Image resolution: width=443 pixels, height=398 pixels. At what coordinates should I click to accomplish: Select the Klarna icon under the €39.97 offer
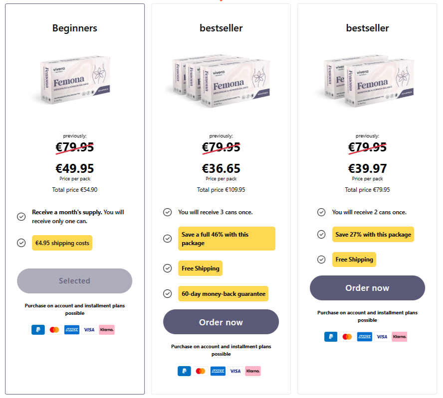(399, 336)
